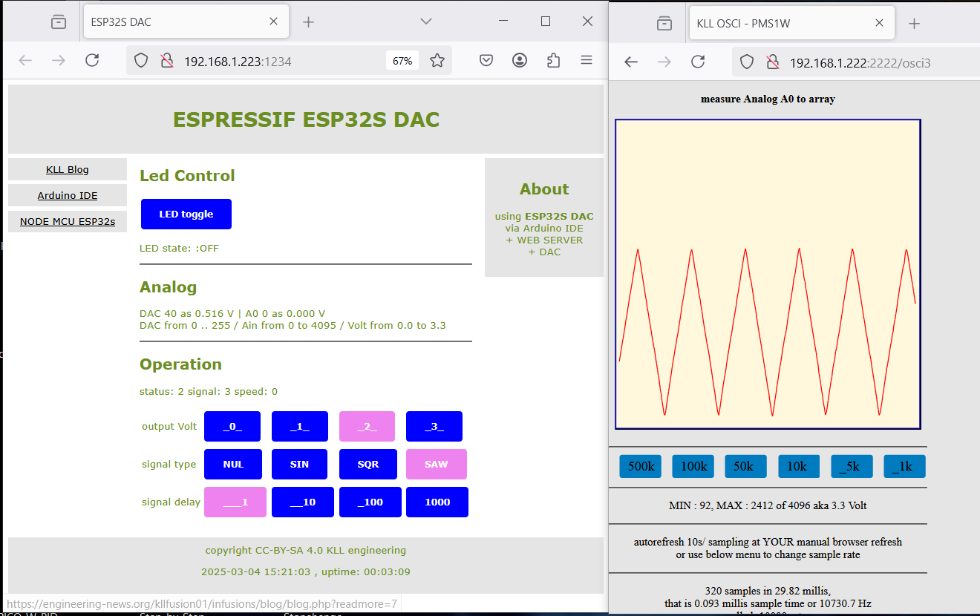Viewport: 980px width, 616px height.
Task: Choose the 100k sample rate button
Action: [693, 466]
